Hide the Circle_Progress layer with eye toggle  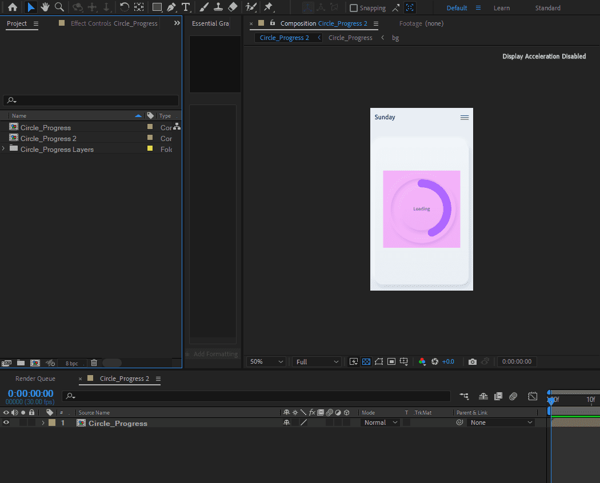pyautogui.click(x=6, y=422)
